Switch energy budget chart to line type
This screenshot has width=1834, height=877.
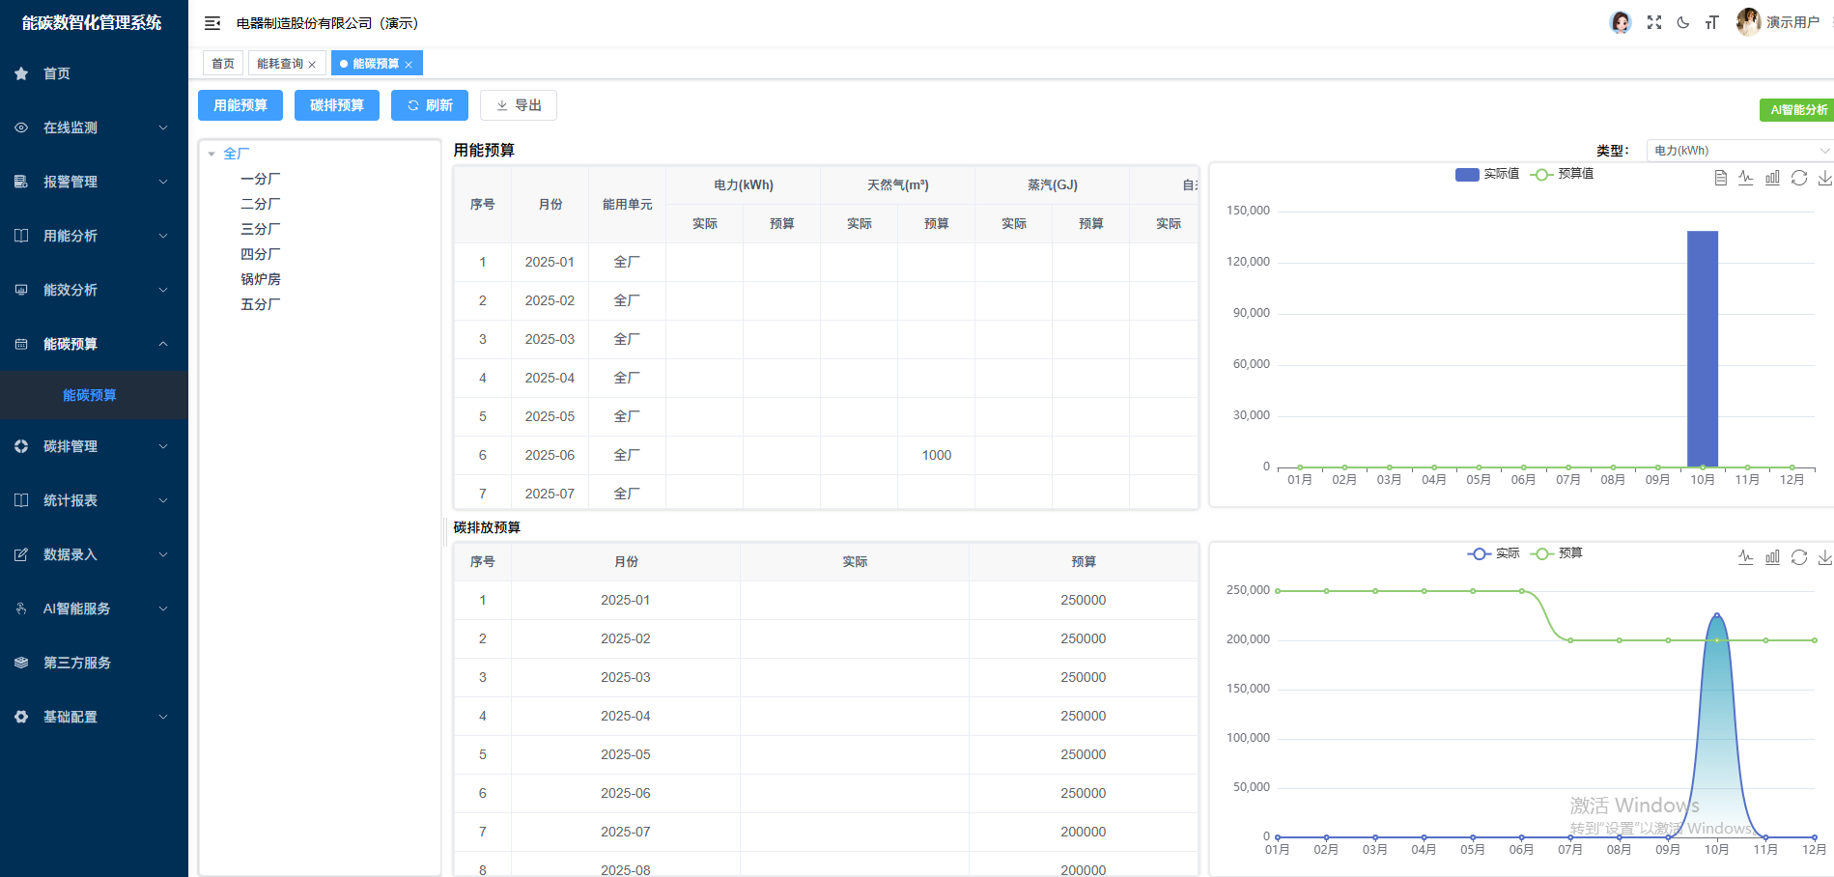[1746, 178]
